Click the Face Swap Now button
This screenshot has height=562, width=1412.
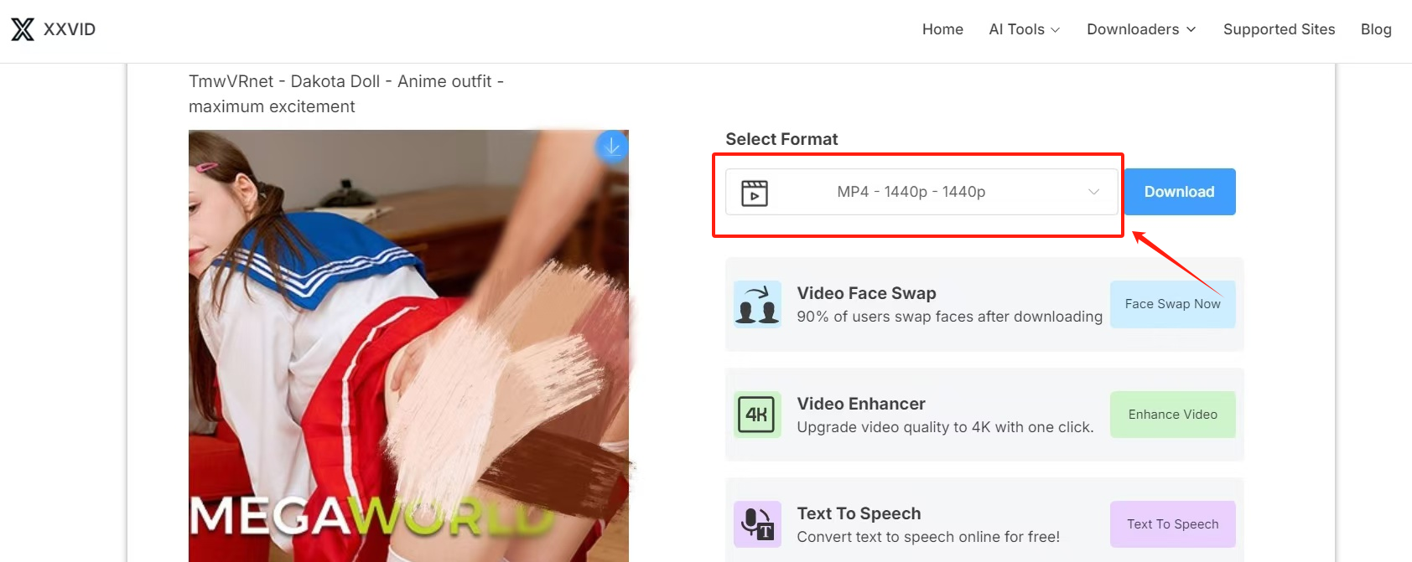pos(1173,304)
